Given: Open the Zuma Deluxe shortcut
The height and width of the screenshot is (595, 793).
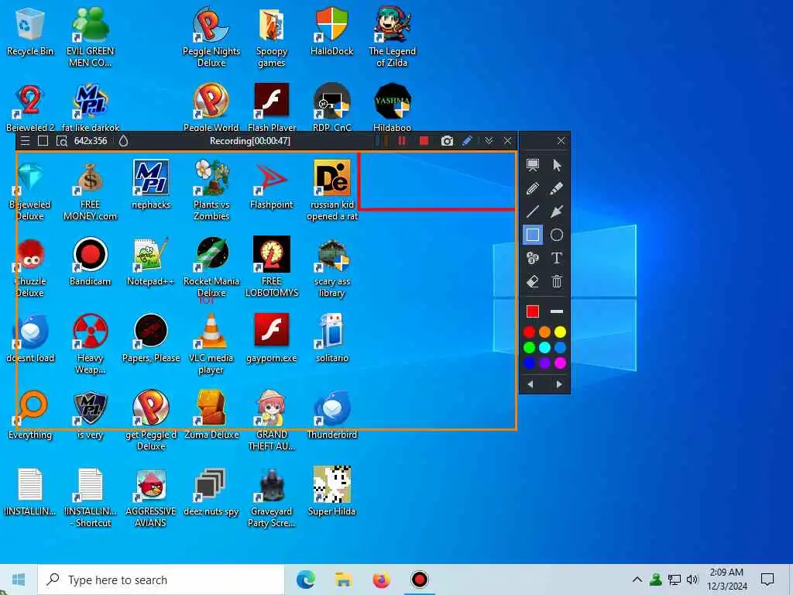Looking at the screenshot, I should pos(211,414).
